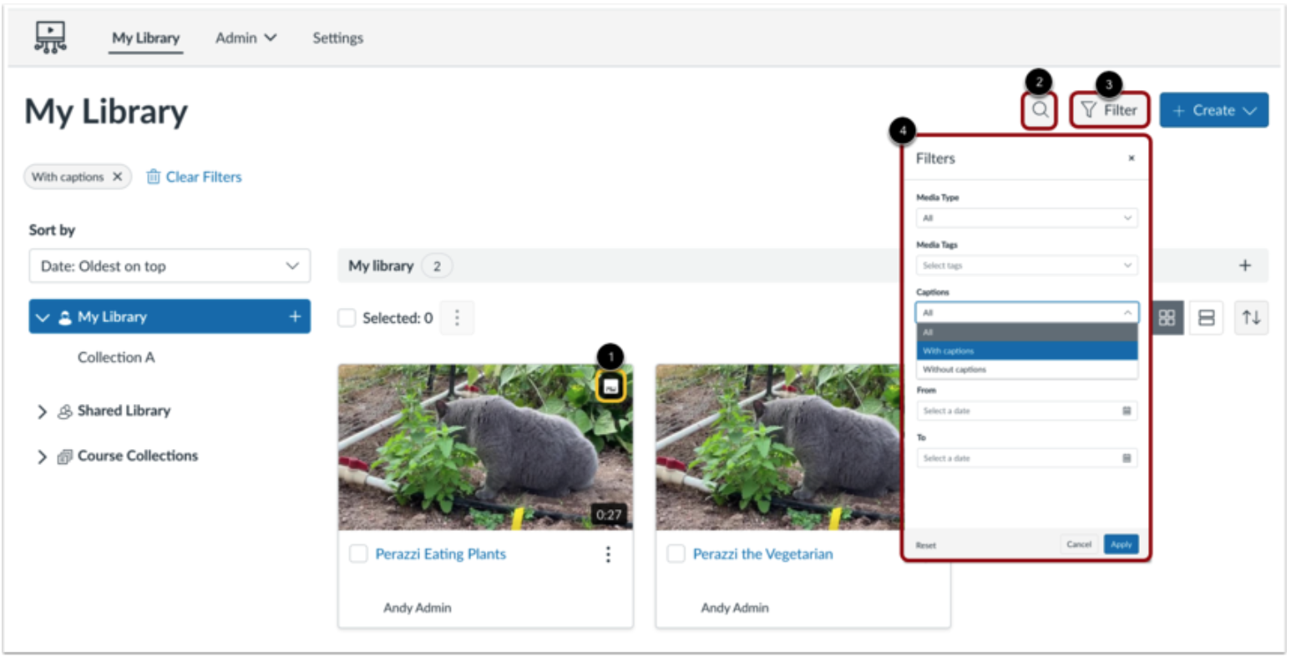Open the Media Type dropdown
1291x656 pixels.
coord(1026,218)
